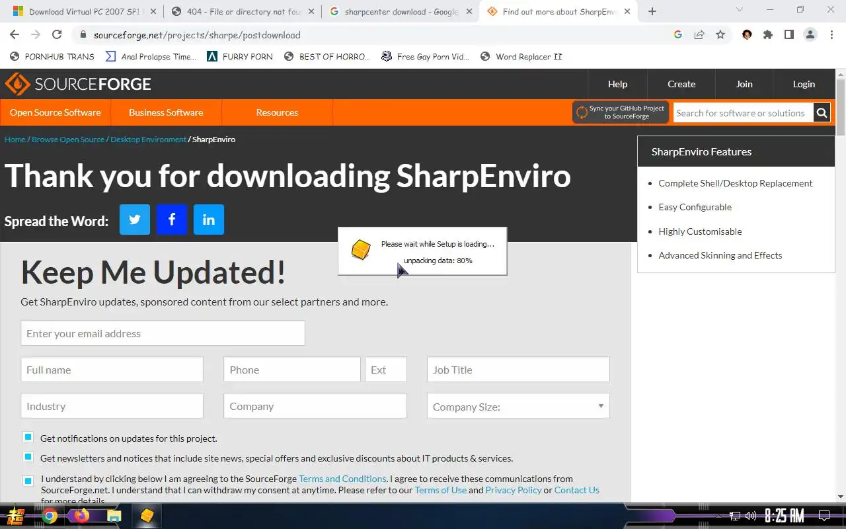This screenshot has height=529, width=846.
Task: Open File Explorer from the taskbar
Action: (x=114, y=516)
